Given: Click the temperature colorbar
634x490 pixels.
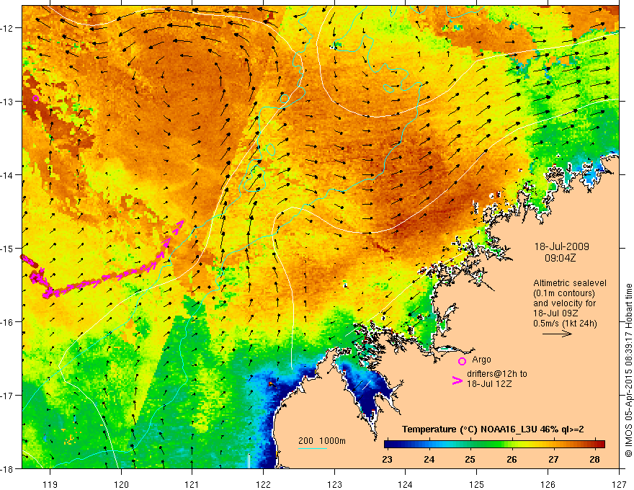Looking at the screenshot, I should pyautogui.click(x=494, y=444).
